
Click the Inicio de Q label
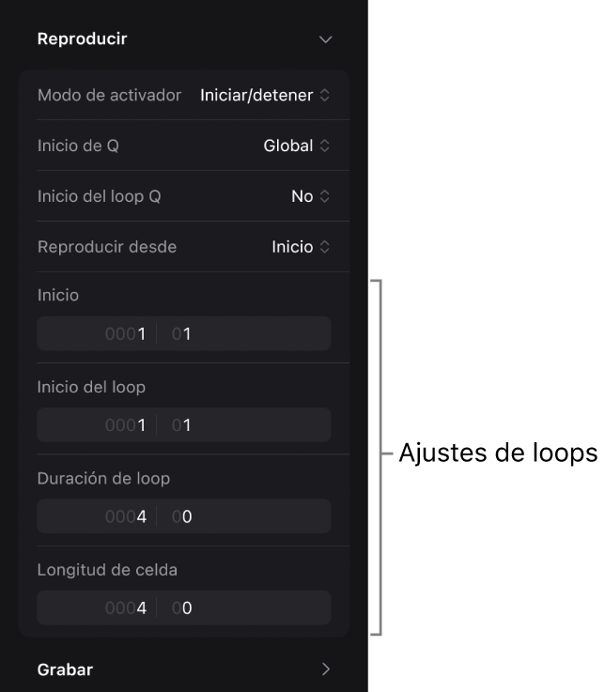click(x=78, y=146)
